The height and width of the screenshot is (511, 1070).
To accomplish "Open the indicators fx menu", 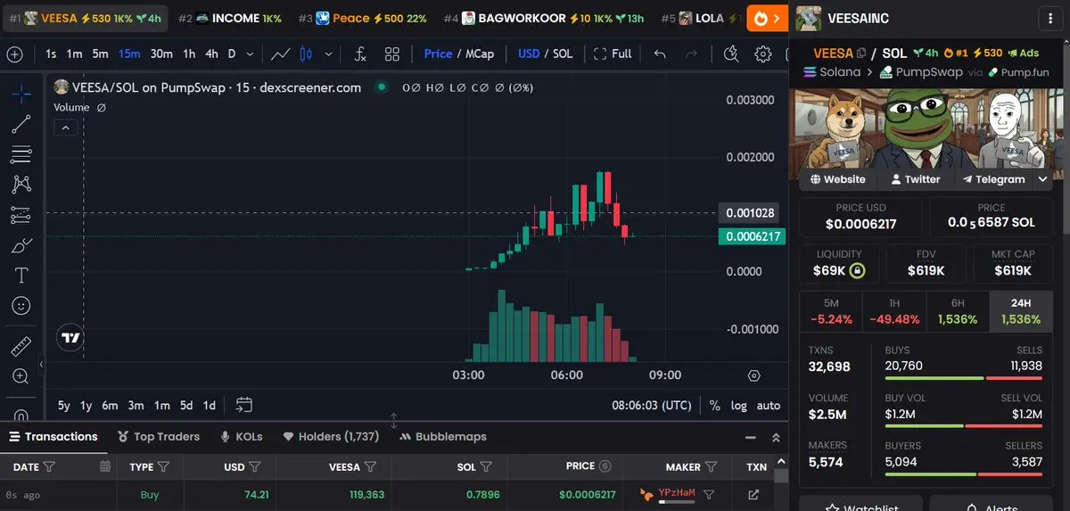I will (x=360, y=54).
